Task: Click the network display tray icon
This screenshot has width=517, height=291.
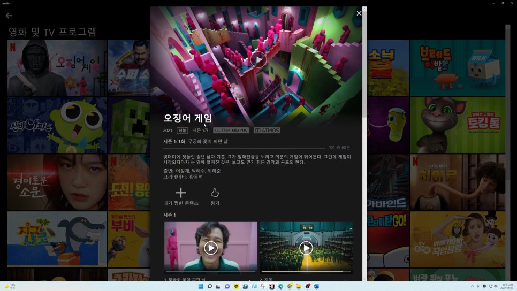Action: tap(490, 286)
